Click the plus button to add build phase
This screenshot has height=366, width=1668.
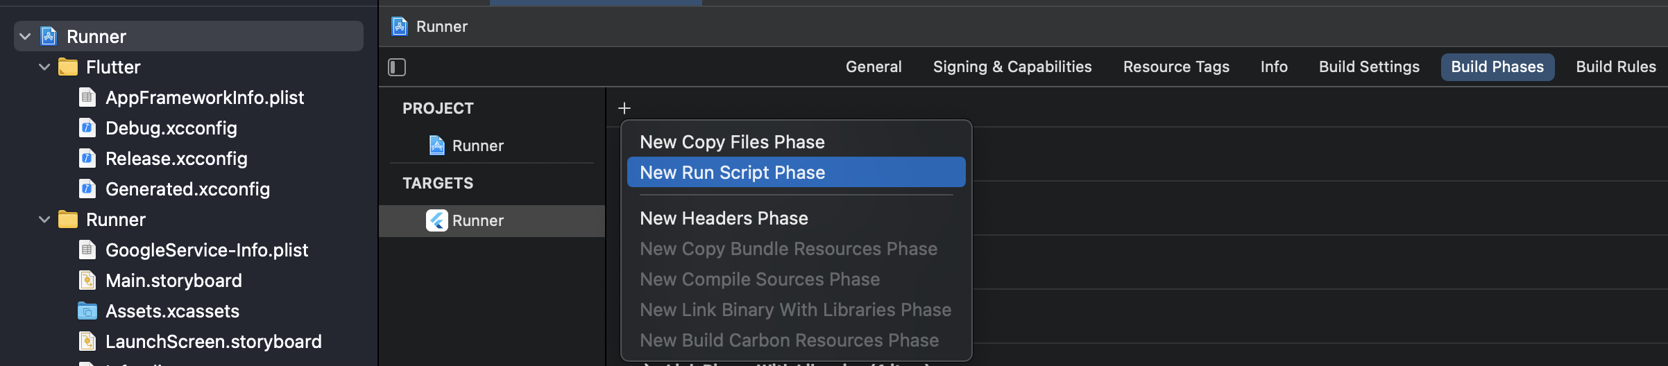coord(624,108)
